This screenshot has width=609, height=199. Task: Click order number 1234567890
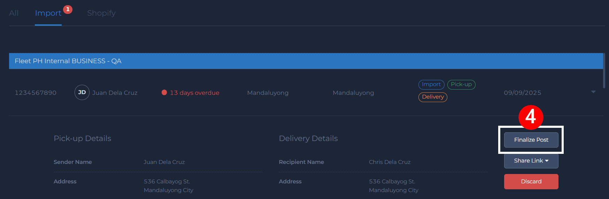tap(36, 93)
